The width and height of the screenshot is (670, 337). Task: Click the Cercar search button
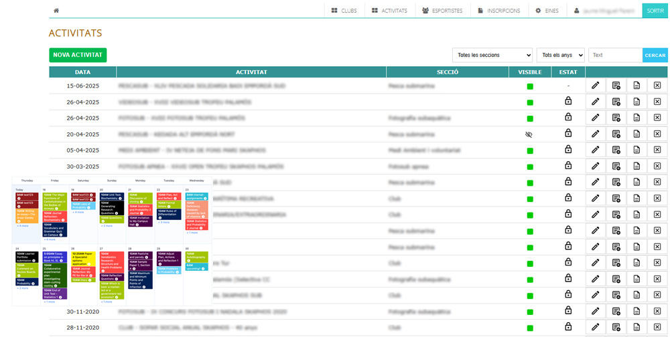pos(655,55)
